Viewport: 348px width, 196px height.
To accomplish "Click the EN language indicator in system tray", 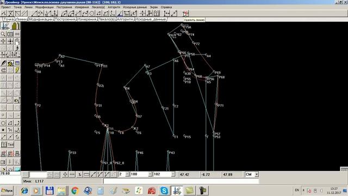I will (297, 190).
